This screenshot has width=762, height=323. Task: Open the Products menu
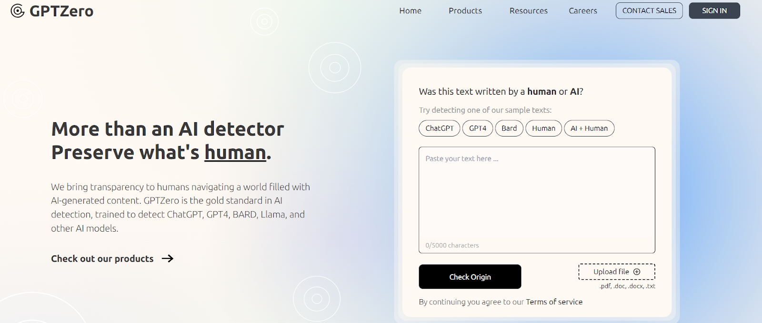coord(465,10)
